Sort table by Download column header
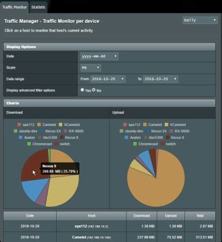 (142, 216)
